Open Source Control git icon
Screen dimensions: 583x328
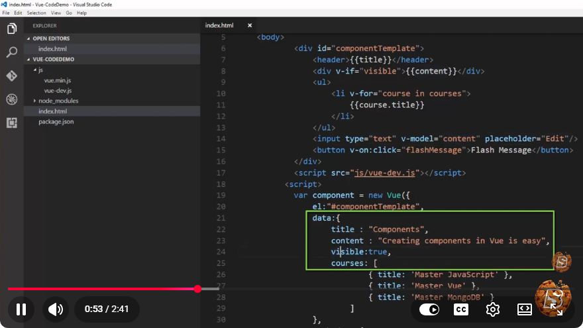click(x=11, y=76)
